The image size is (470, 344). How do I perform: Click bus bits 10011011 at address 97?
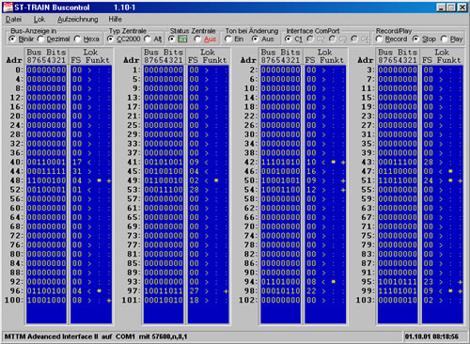pyautogui.click(x=164, y=291)
